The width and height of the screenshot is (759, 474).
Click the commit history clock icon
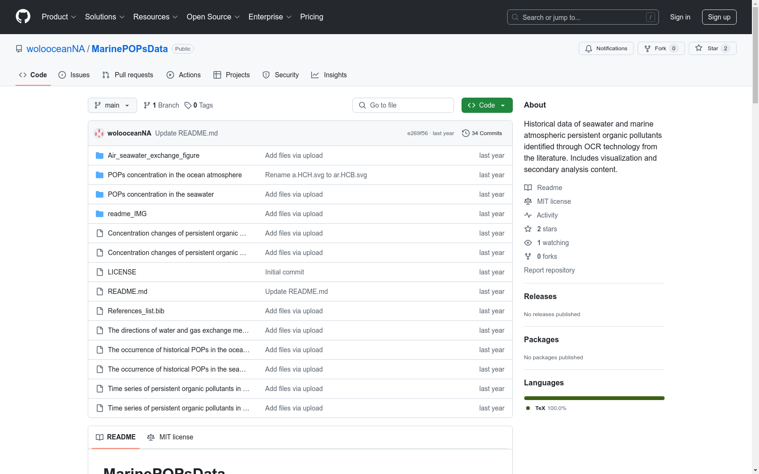point(466,133)
